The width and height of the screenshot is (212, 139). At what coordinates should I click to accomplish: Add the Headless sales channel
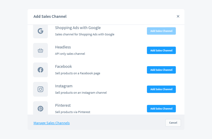coord(161,50)
